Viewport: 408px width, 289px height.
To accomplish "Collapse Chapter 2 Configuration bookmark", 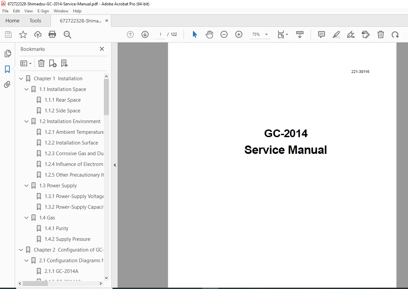I will 21,250.
